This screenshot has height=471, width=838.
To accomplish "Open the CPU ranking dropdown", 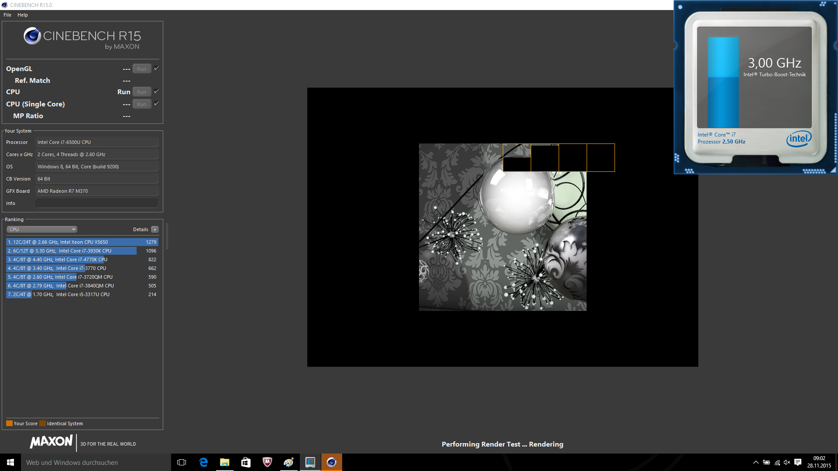I will click(x=42, y=229).
